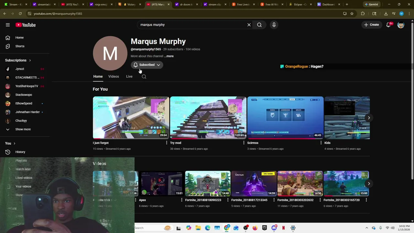Open Marqus Murphy channel avatar
This screenshot has height=233, width=414.
tap(110, 53)
